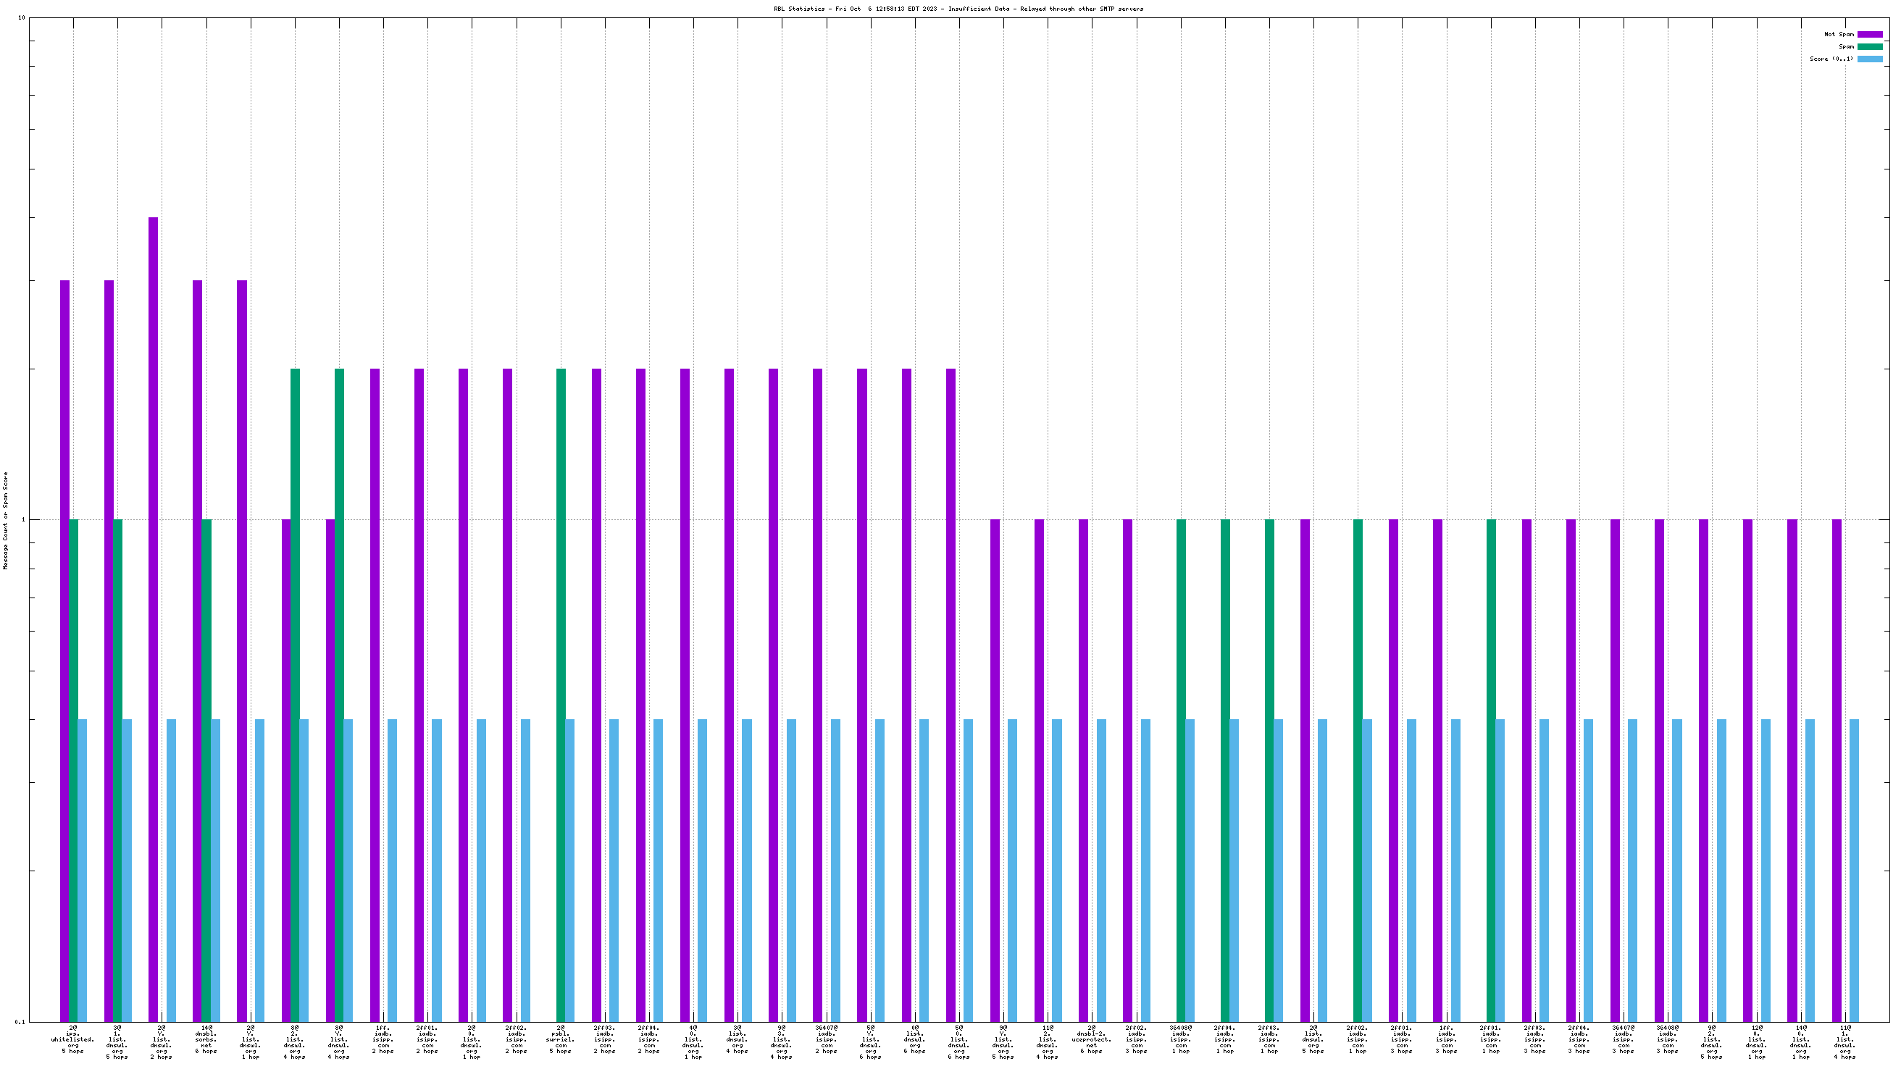Click the dnsbl.sorbs.net 6 hops axis label
Viewport: 1901px width, 1069px height.
[x=206, y=1039]
